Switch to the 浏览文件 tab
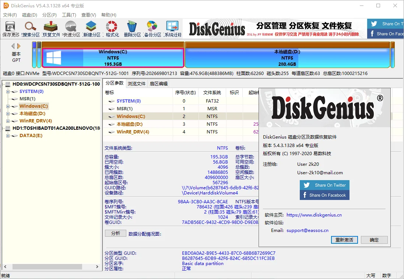This screenshot has height=279, width=404. (137, 83)
